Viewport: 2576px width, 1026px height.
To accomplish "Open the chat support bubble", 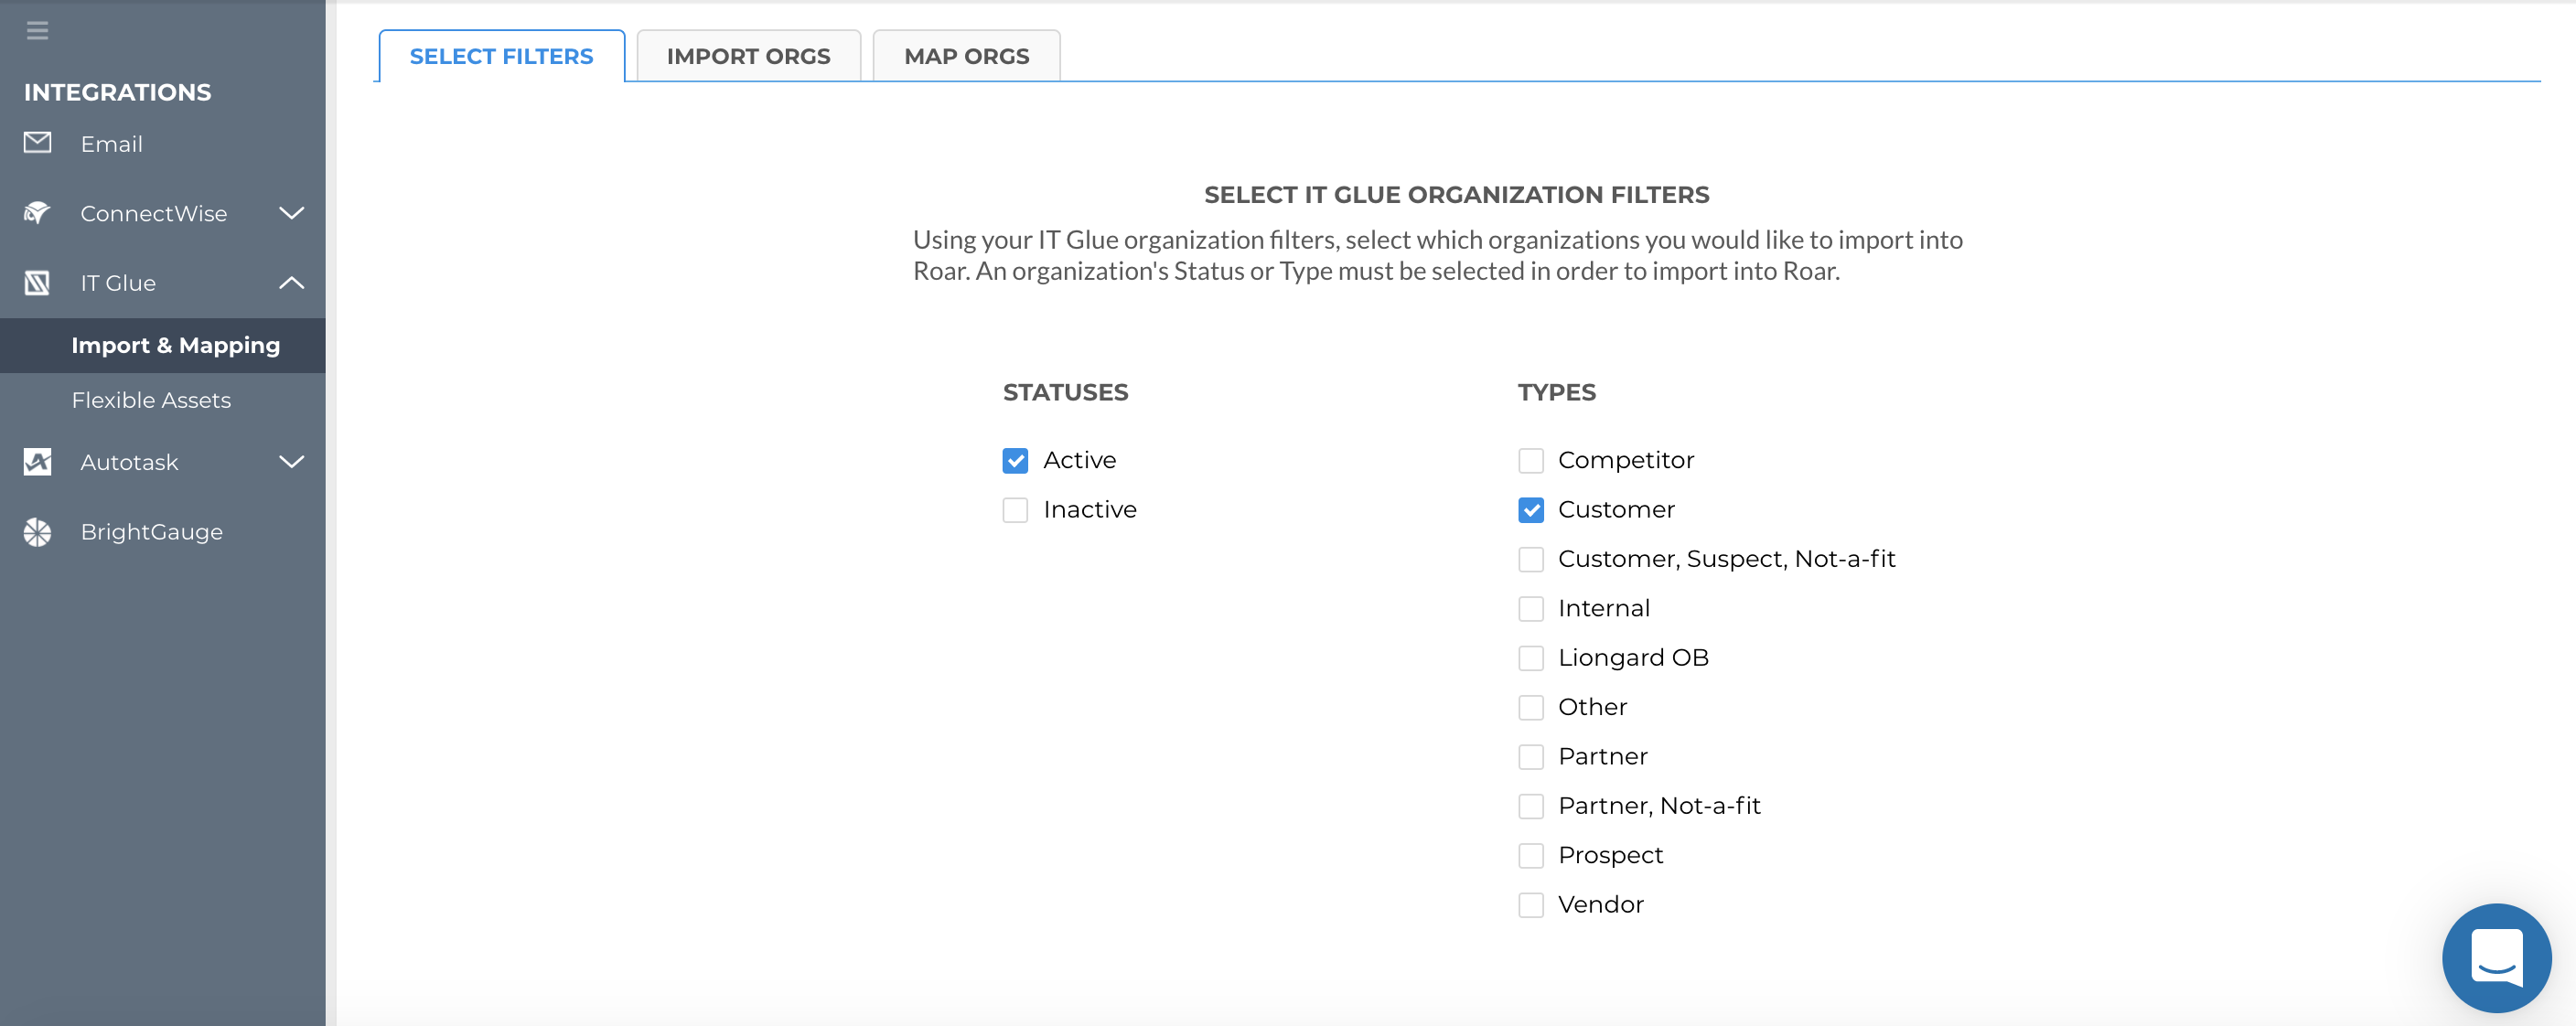I will pyautogui.click(x=2495, y=957).
